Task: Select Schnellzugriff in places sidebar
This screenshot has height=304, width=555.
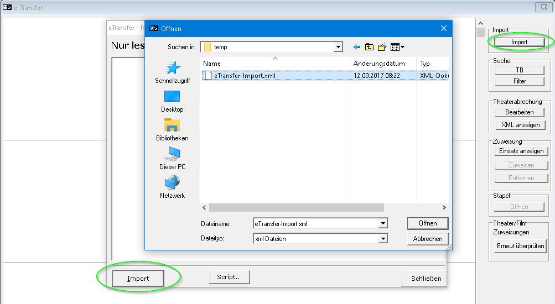Action: pos(172,72)
